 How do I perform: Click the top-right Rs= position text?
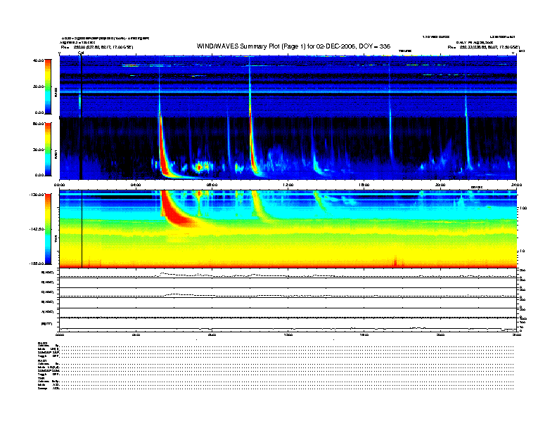pyautogui.click(x=483, y=47)
